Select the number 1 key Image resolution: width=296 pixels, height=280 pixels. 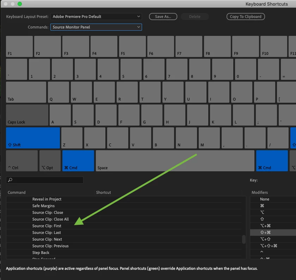tap(39, 69)
